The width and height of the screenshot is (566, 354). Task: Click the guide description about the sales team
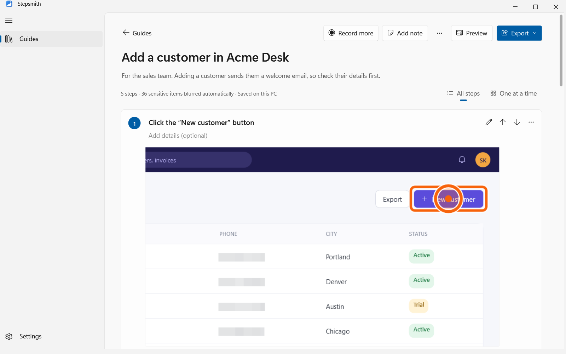(x=251, y=76)
